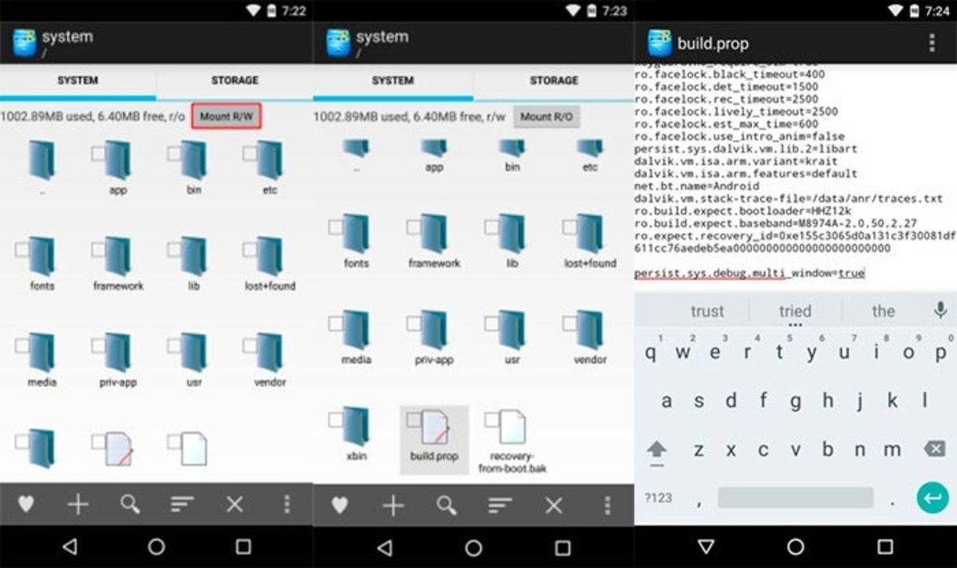Open the vendor folder in Mount R/W screen

click(270, 359)
